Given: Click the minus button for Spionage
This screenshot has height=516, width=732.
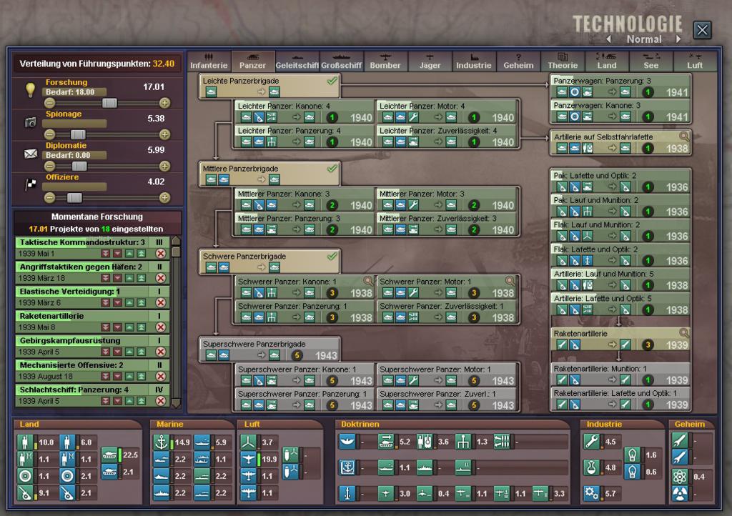Looking at the screenshot, I should coord(50,134).
